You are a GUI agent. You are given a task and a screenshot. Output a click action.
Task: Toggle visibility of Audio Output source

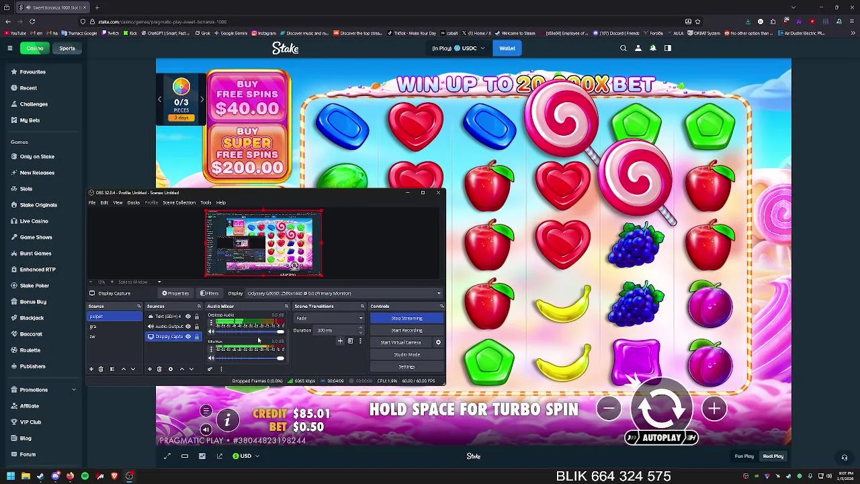tap(188, 327)
